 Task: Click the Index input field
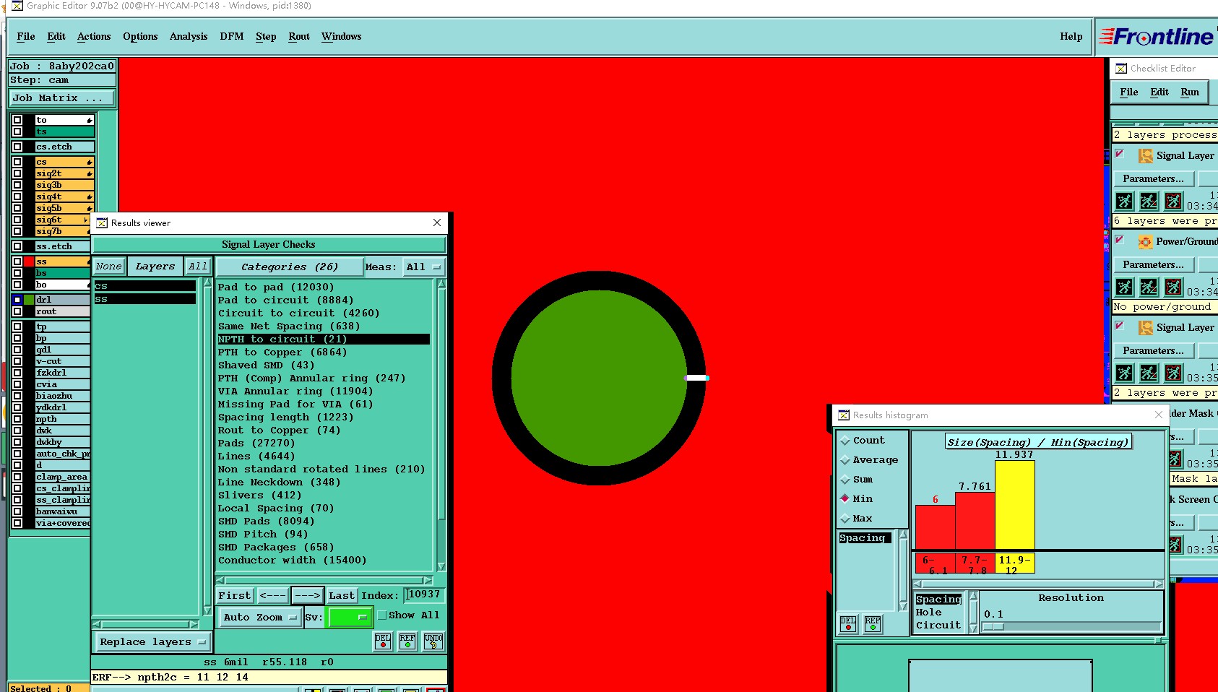(424, 594)
